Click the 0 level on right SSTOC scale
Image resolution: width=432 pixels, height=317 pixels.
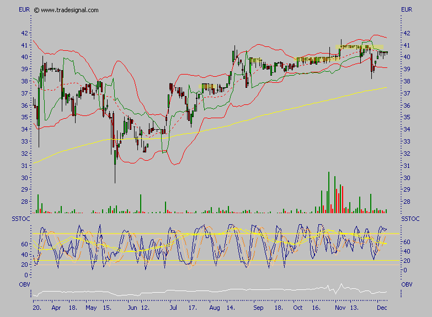pos(405,270)
